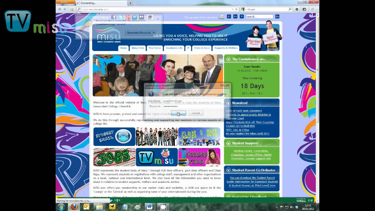Open the Supports & Welfare tab
The image size is (375, 211).
coord(226,48)
